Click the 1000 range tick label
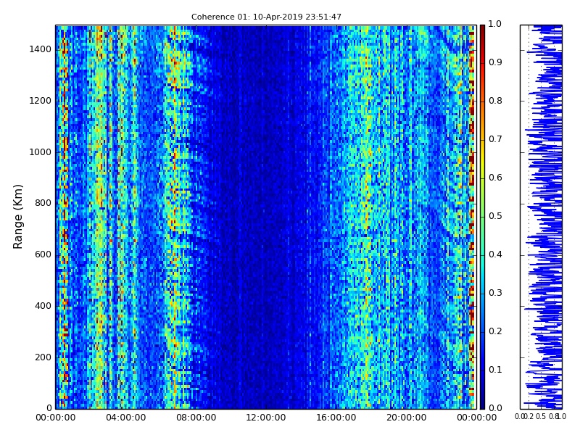580x435 pixels. click(41, 152)
